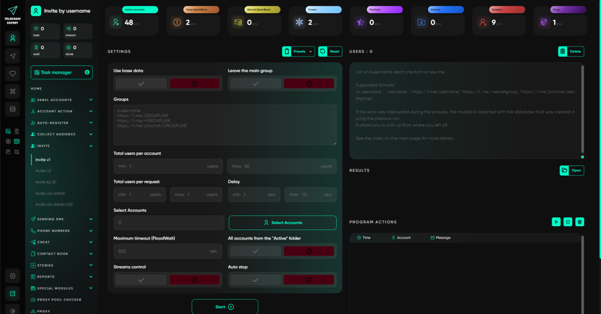
Task: Open the user network icon in left rail
Action: point(17,131)
